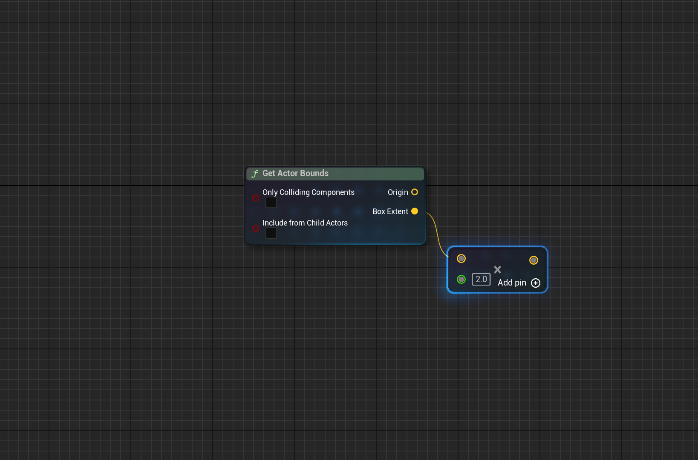Click the 2.0 value field on multiply node

coord(481,280)
